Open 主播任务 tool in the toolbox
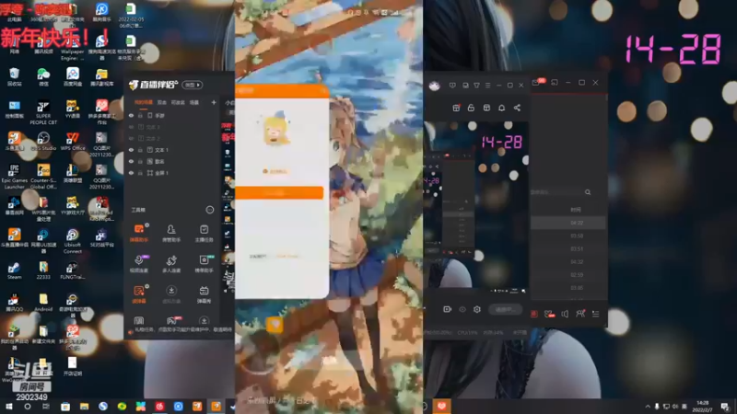 tap(204, 233)
